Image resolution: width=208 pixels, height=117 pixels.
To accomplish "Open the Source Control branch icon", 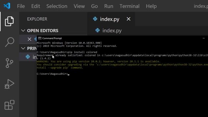I will pyautogui.click(x=9, y=63).
